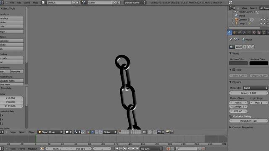Screen dimensions: 269x151
Task: Open the pivot point selector icon
Action: (x=77, y=132)
